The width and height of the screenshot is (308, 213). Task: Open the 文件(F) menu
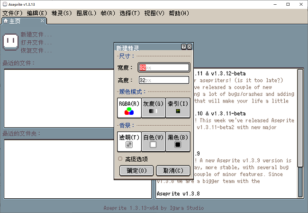[x=12, y=13]
